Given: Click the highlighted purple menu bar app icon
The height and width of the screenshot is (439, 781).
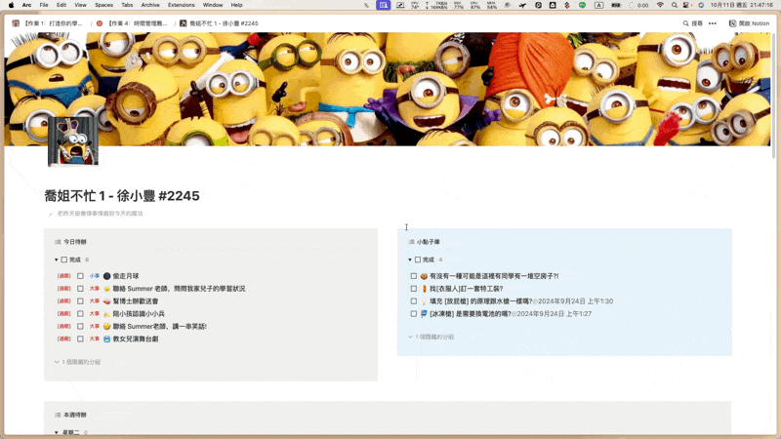Looking at the screenshot, I should click(383, 5).
